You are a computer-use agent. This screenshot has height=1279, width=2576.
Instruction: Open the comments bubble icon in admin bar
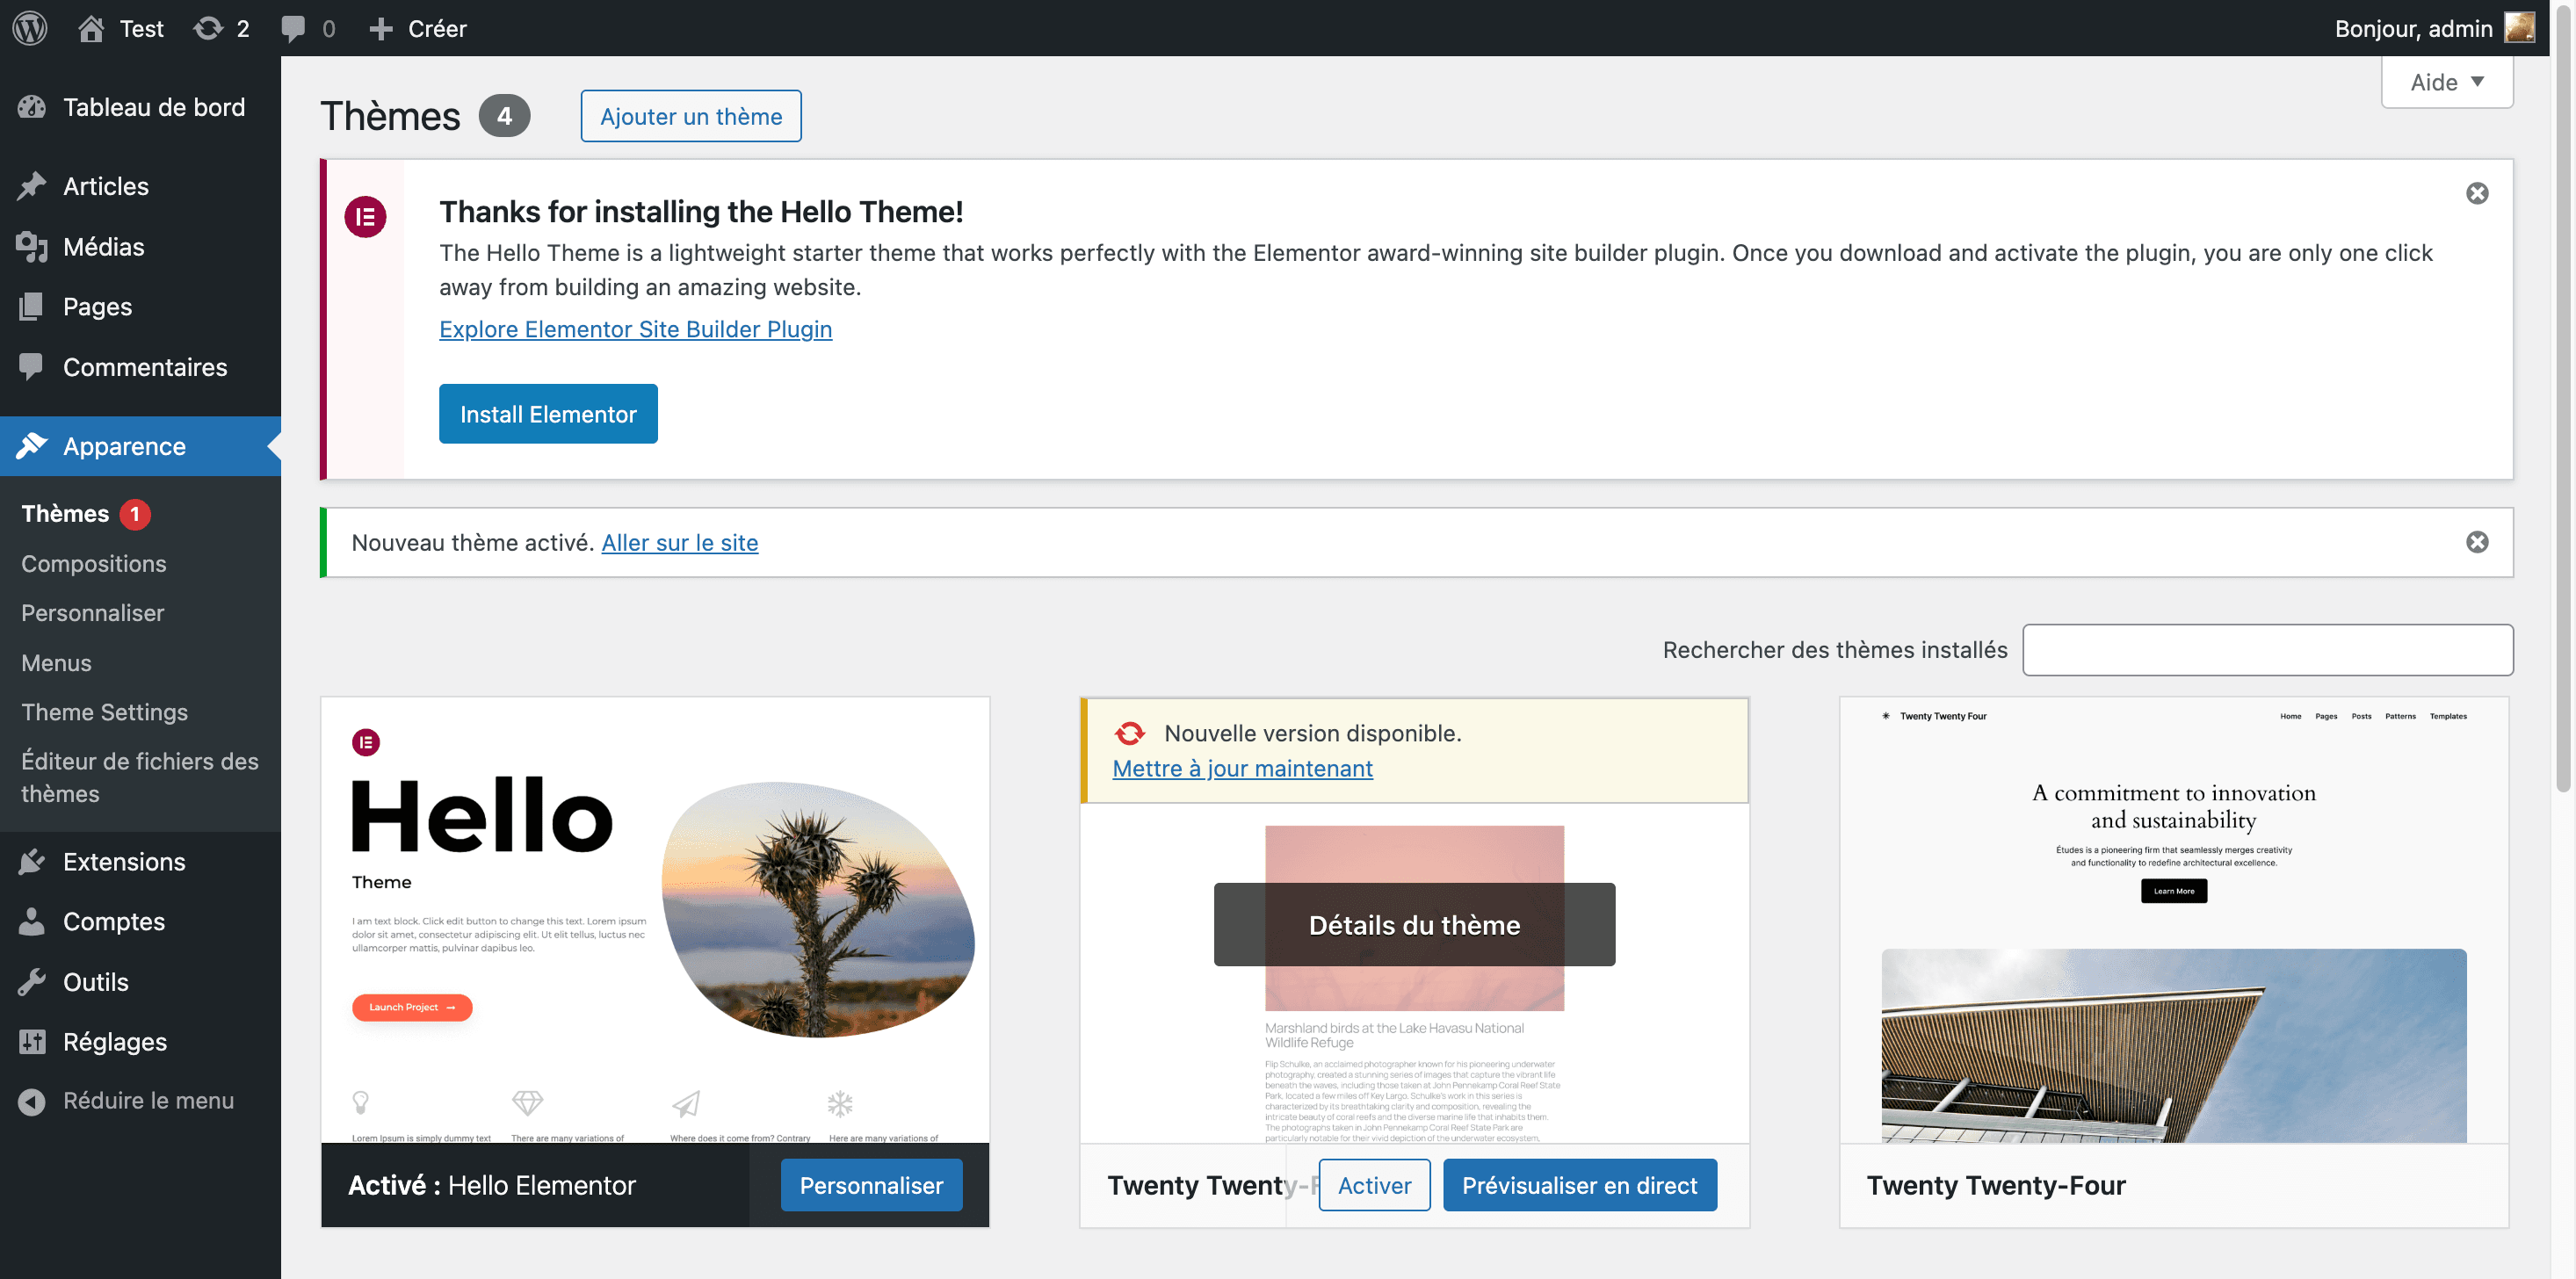pos(293,28)
